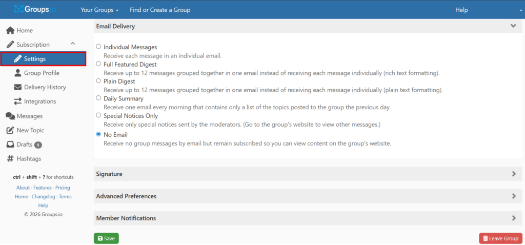This screenshot has width=525, height=245.
Task: Select Individual Messages delivery option
Action: click(98, 47)
